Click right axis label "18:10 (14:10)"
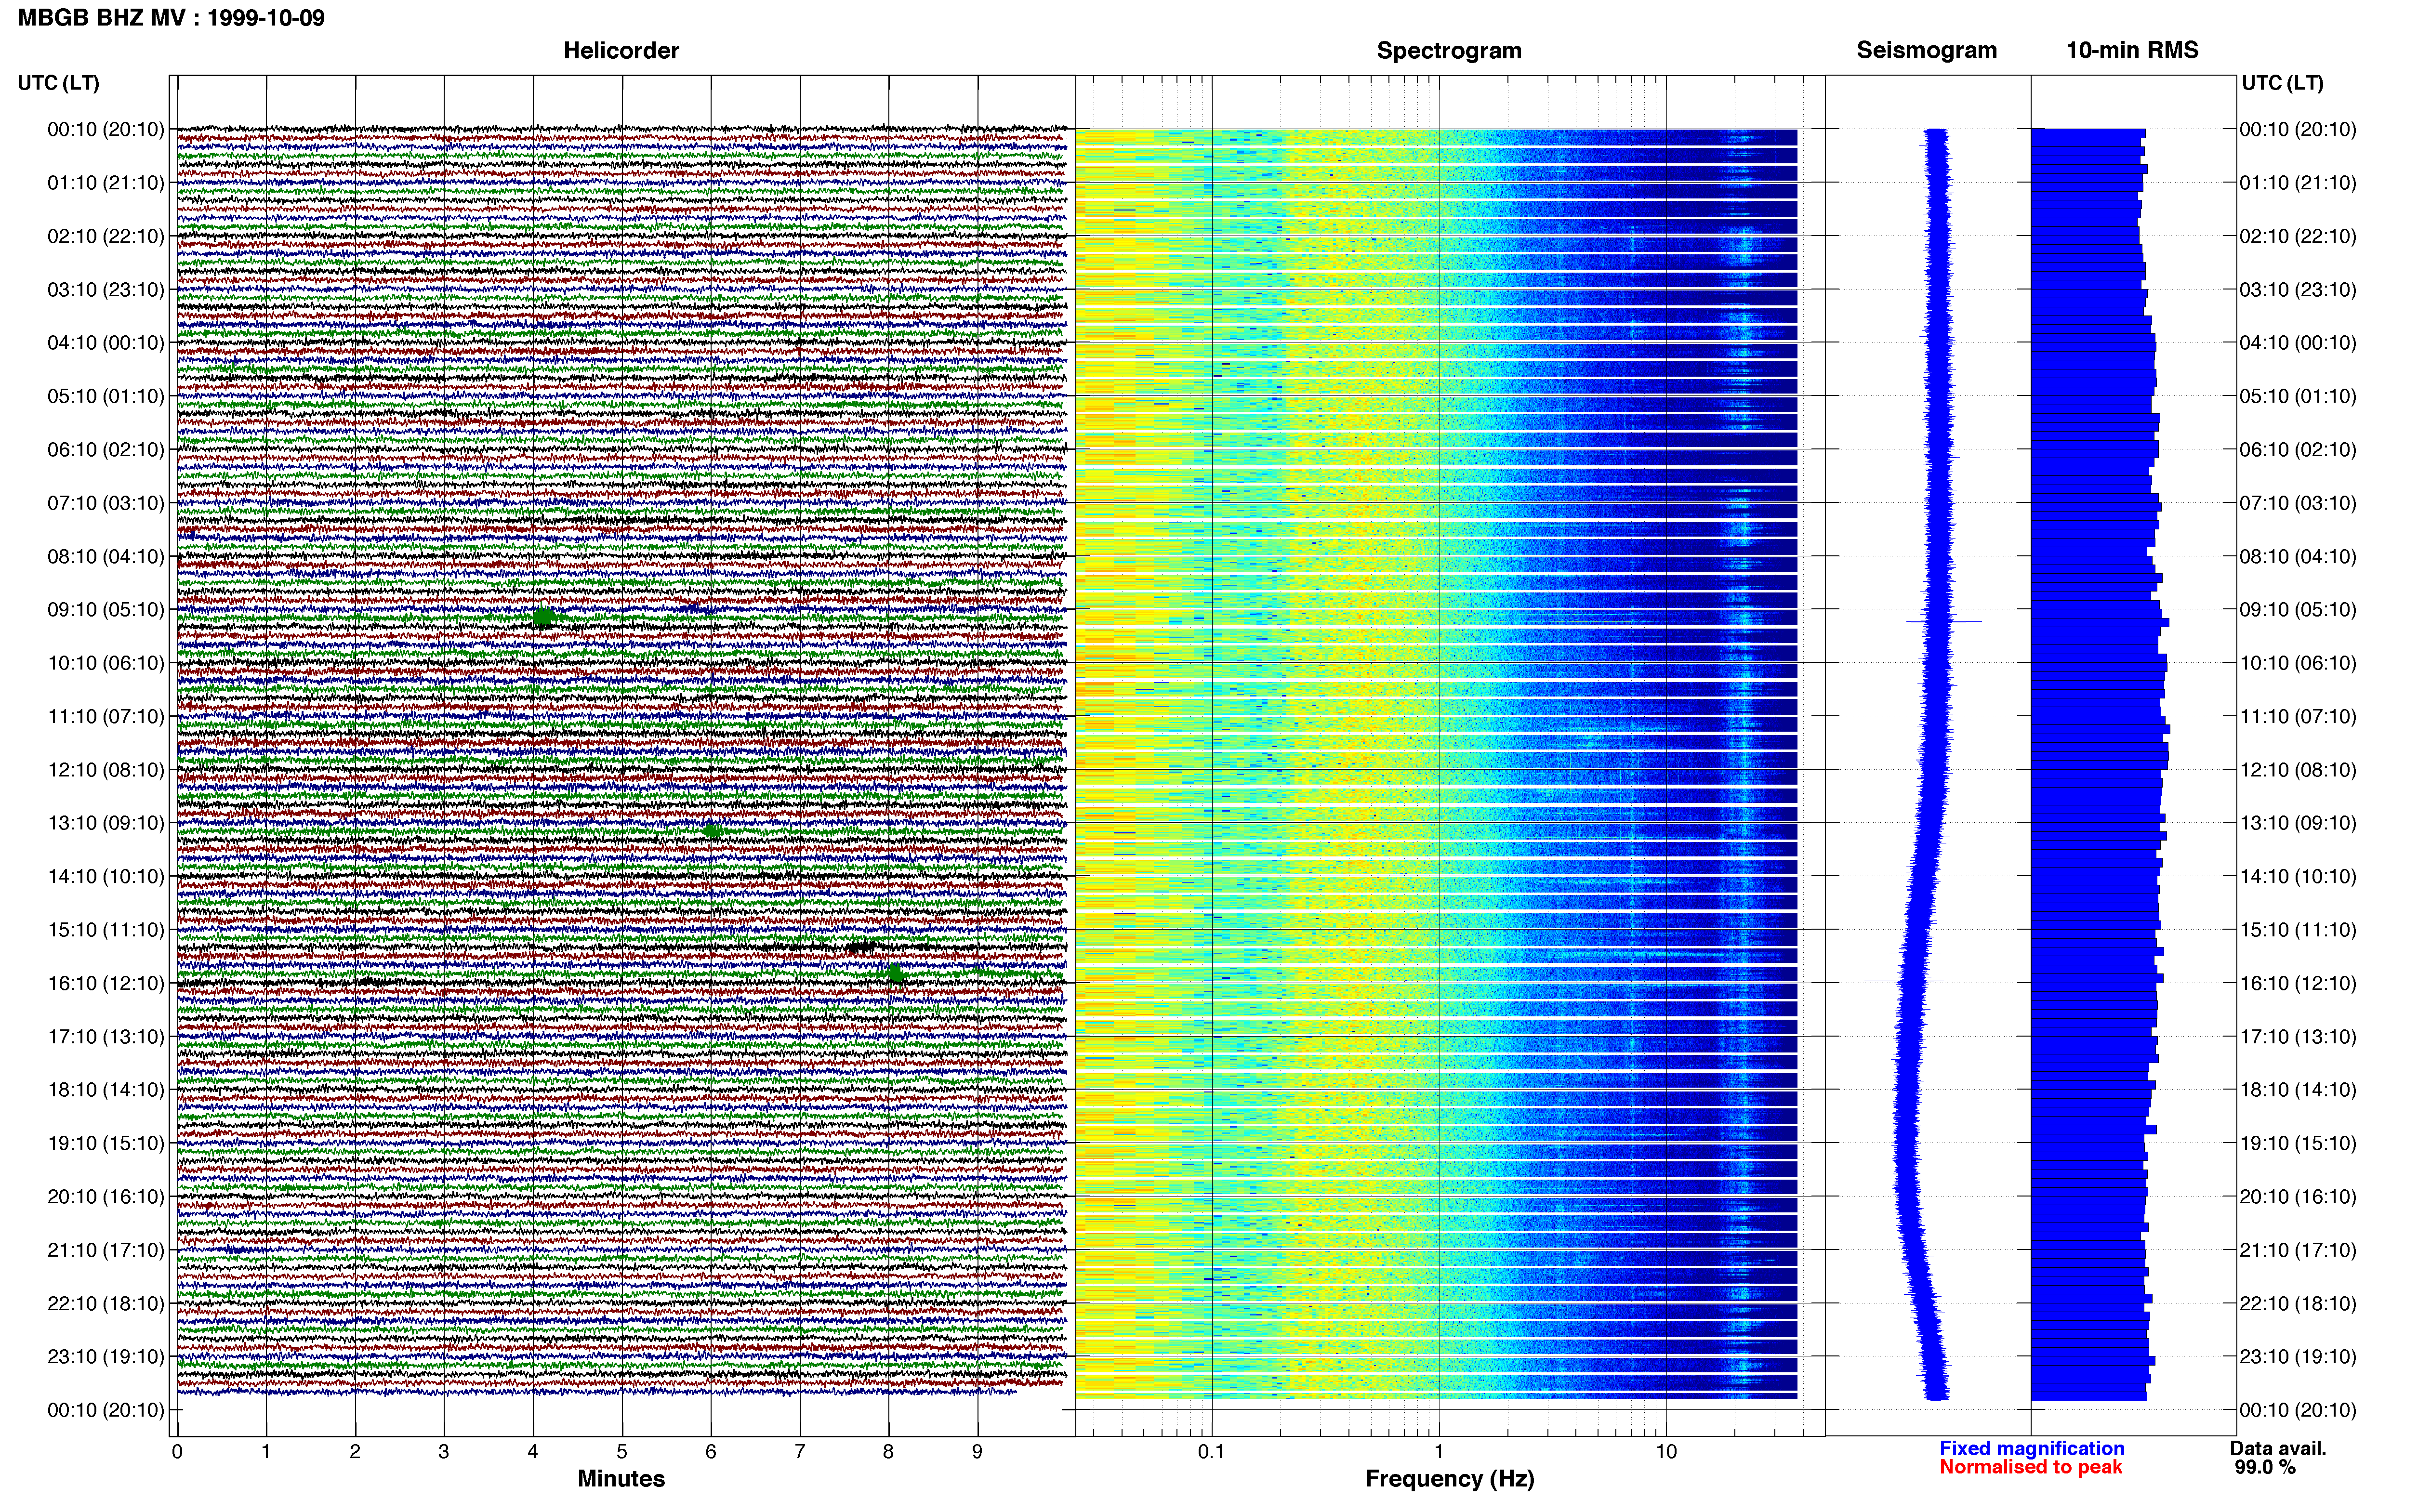 tap(2298, 1089)
